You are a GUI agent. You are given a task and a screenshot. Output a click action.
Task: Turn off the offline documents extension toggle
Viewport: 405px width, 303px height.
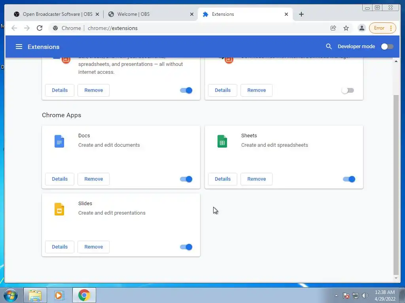(x=186, y=90)
